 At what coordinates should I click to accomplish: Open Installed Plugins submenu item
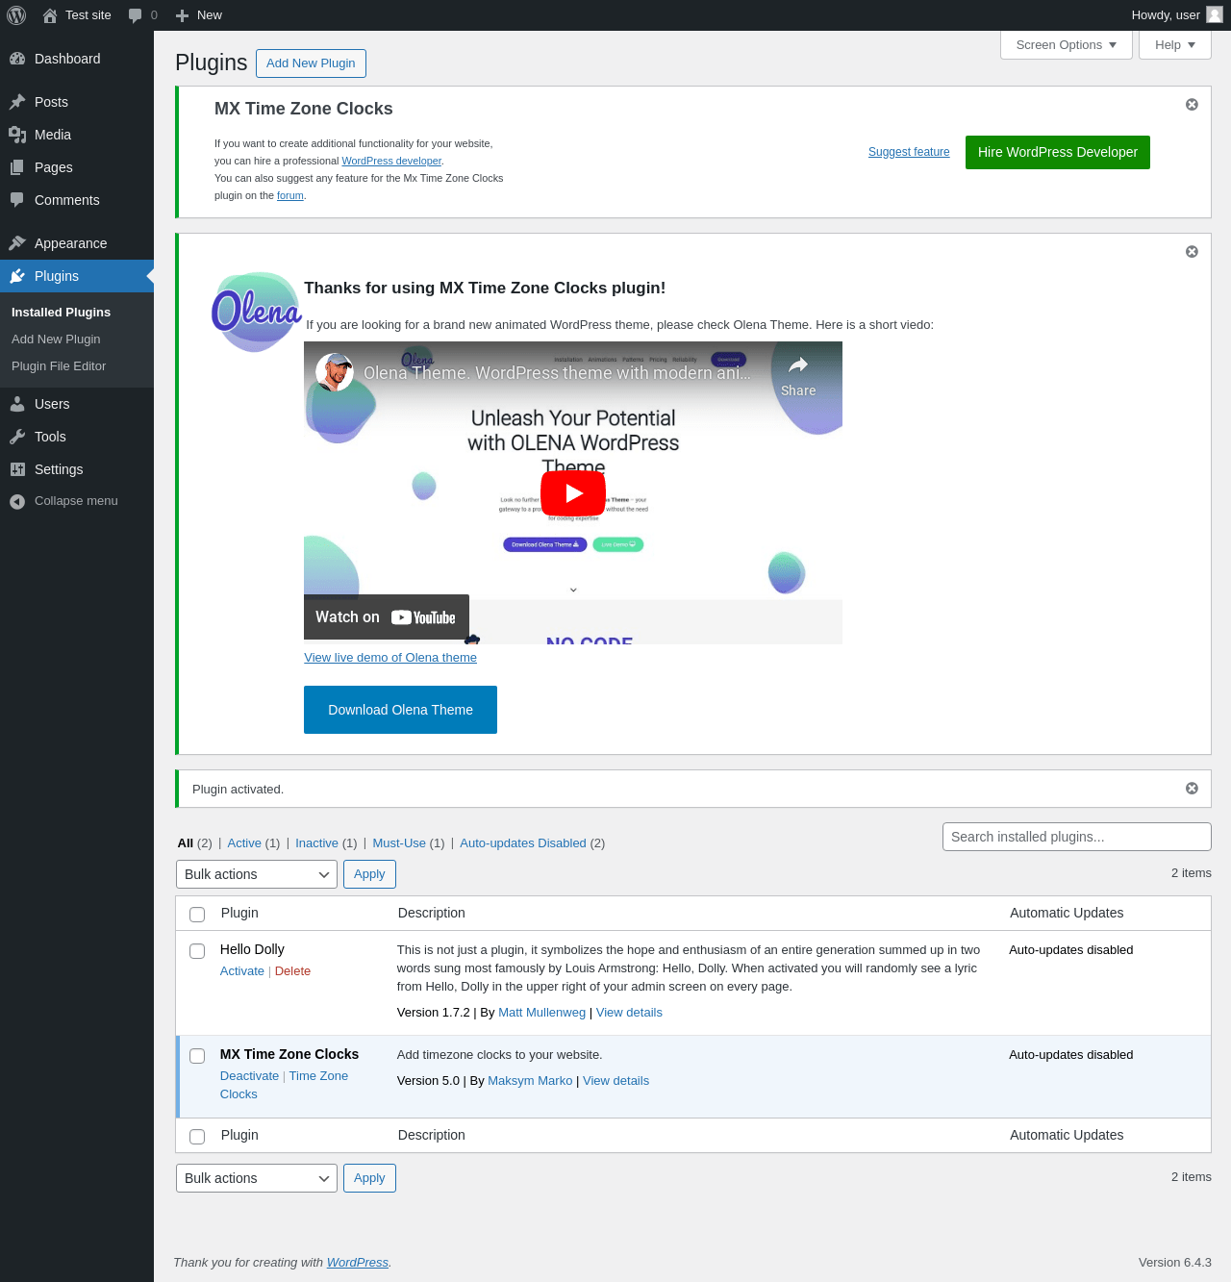[x=61, y=313]
